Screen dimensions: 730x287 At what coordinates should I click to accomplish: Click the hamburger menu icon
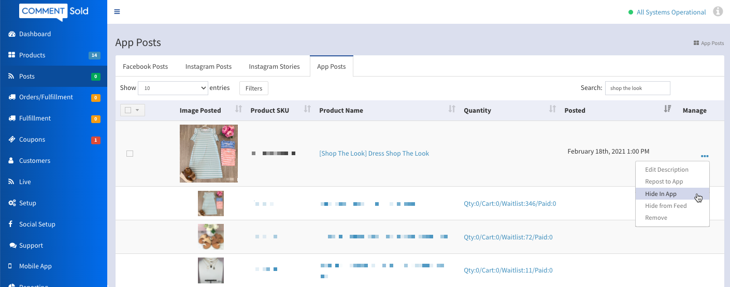click(117, 12)
